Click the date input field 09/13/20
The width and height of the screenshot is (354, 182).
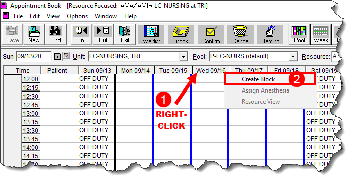click(34, 56)
